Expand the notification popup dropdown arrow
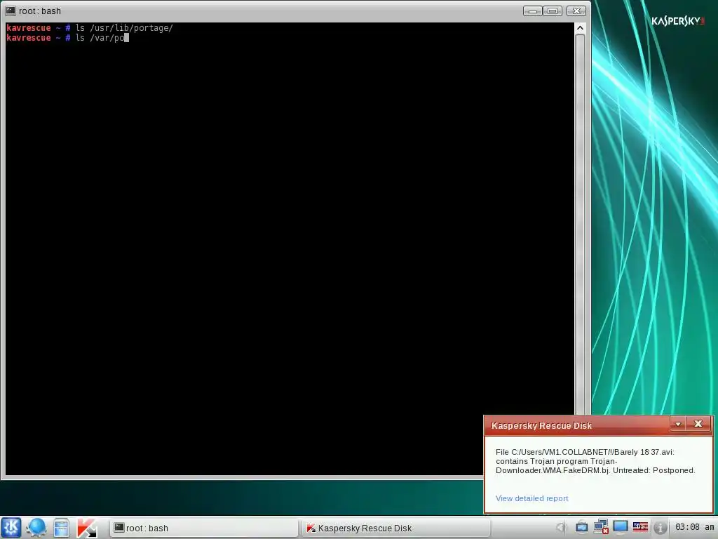This screenshot has width=718, height=539. pos(678,424)
